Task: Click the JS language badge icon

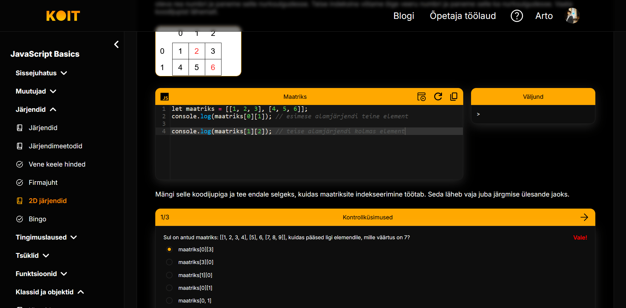Action: [x=165, y=97]
